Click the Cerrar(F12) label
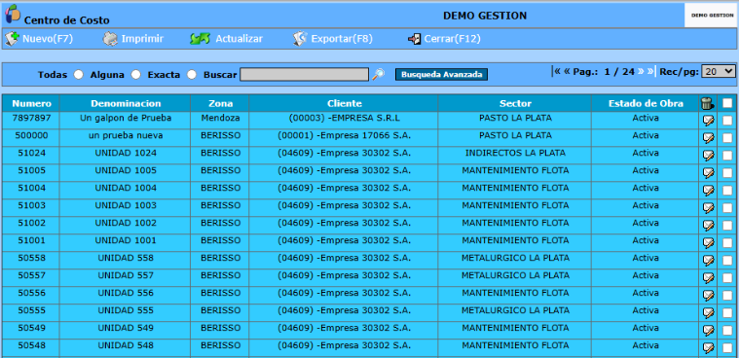Screen dimensions: 739x358 pos(453,39)
